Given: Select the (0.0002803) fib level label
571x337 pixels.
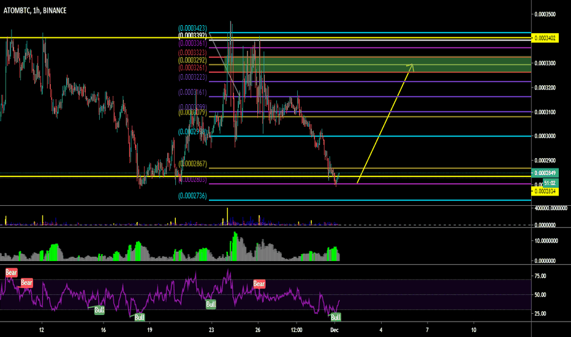Looking at the screenshot, I should pos(192,180).
